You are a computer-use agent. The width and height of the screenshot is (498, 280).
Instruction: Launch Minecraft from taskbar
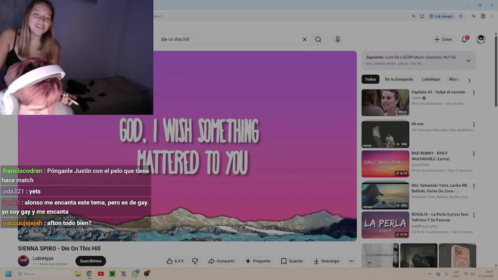112,274
